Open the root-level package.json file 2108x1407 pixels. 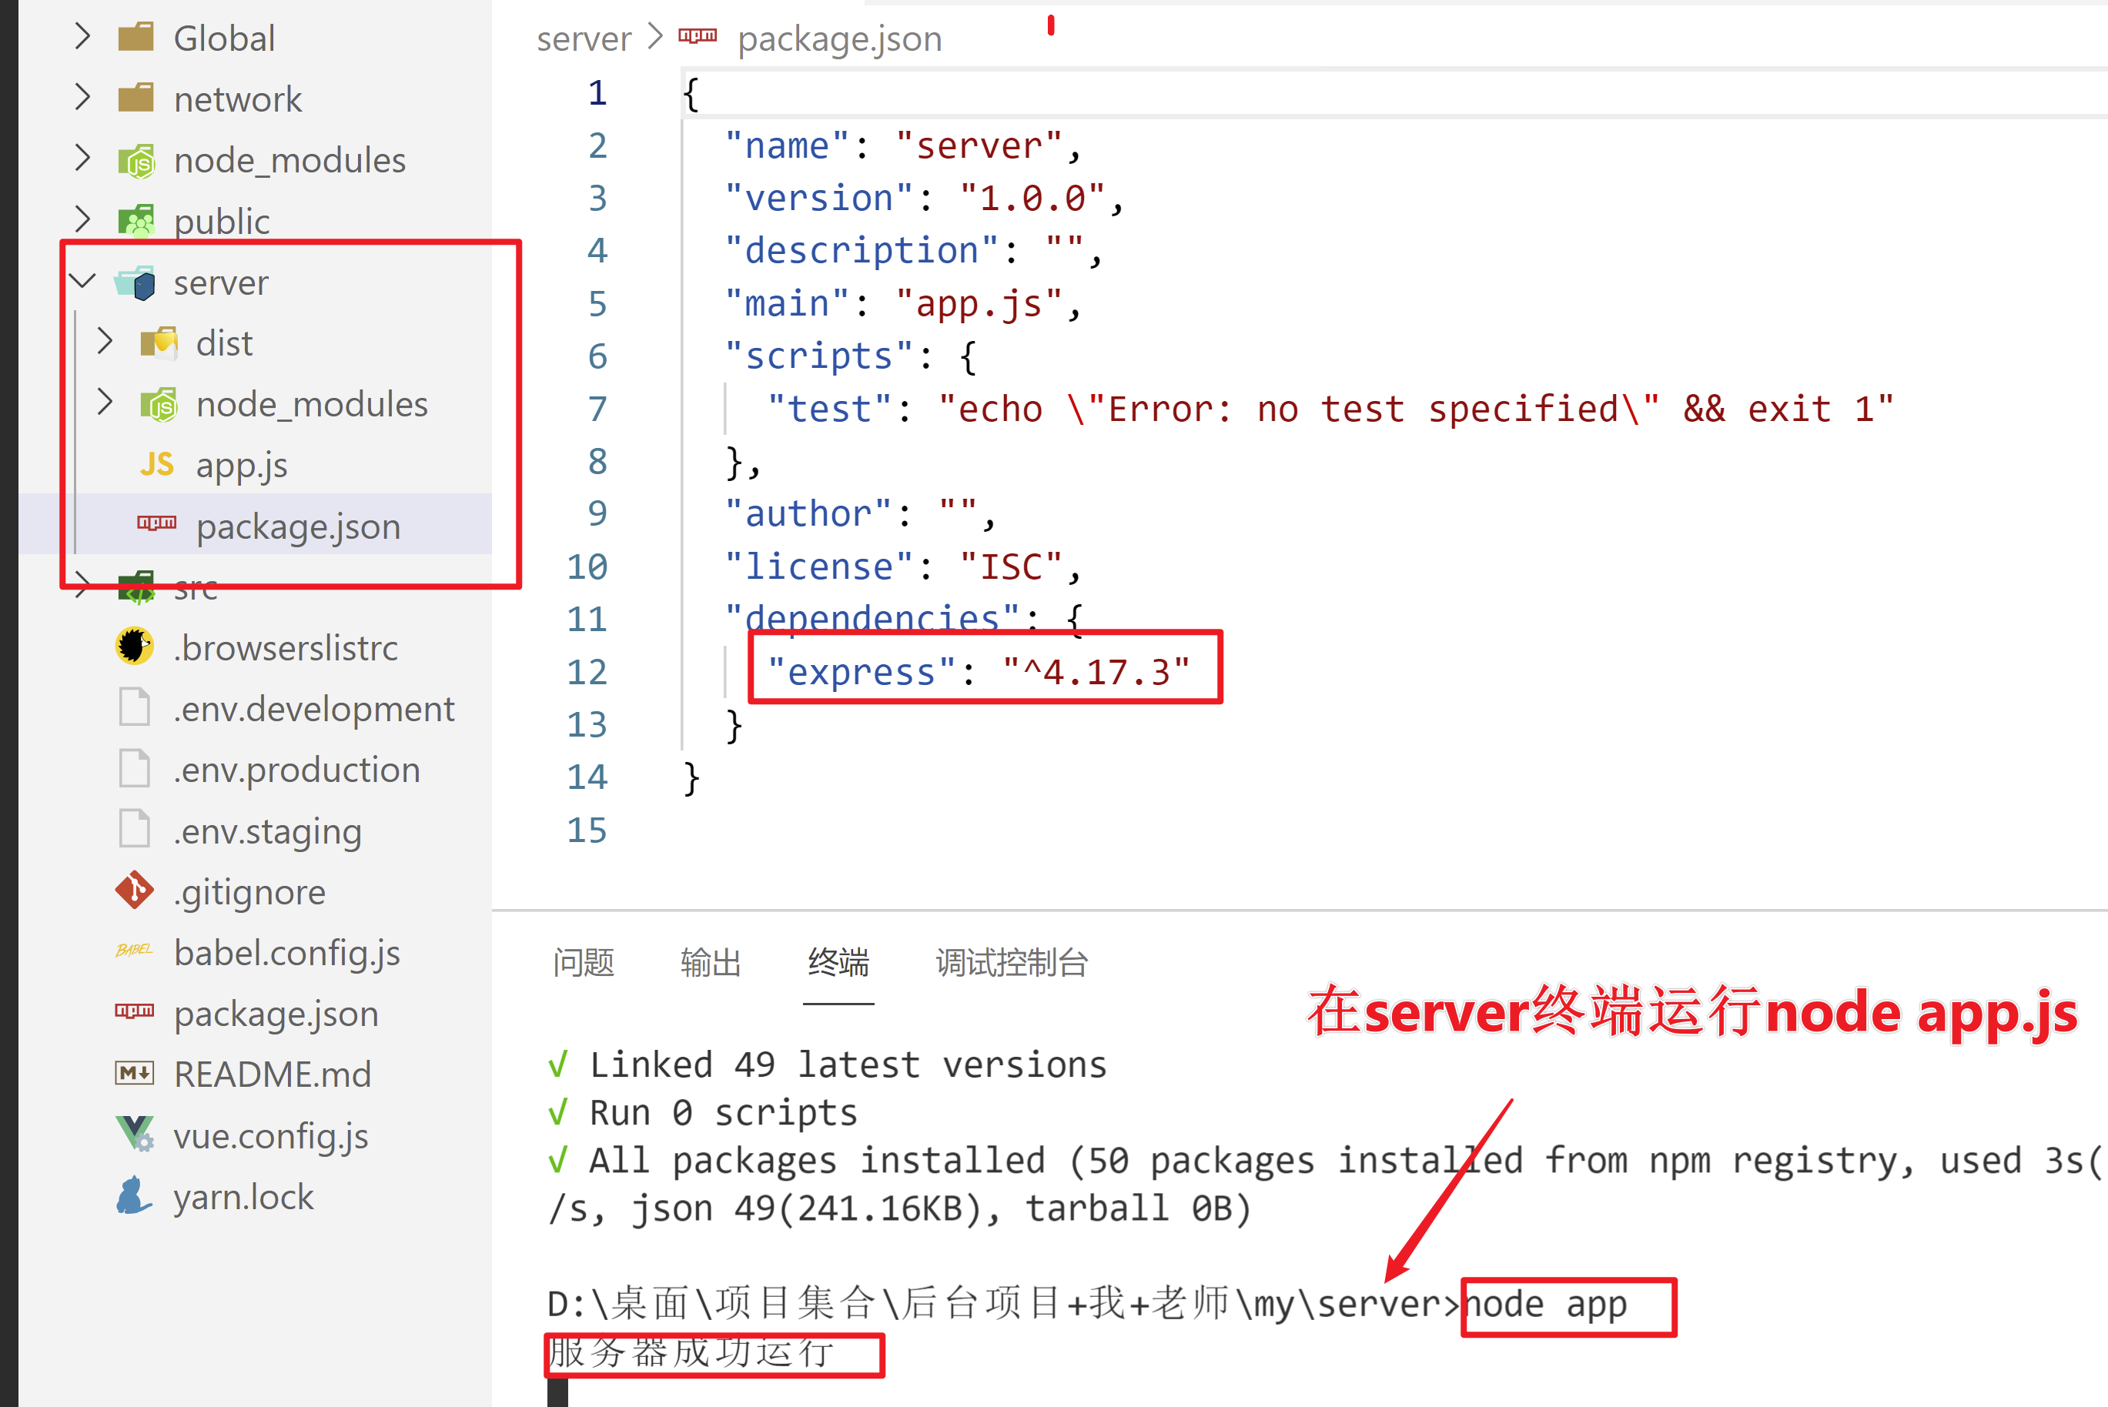pos(276,1014)
